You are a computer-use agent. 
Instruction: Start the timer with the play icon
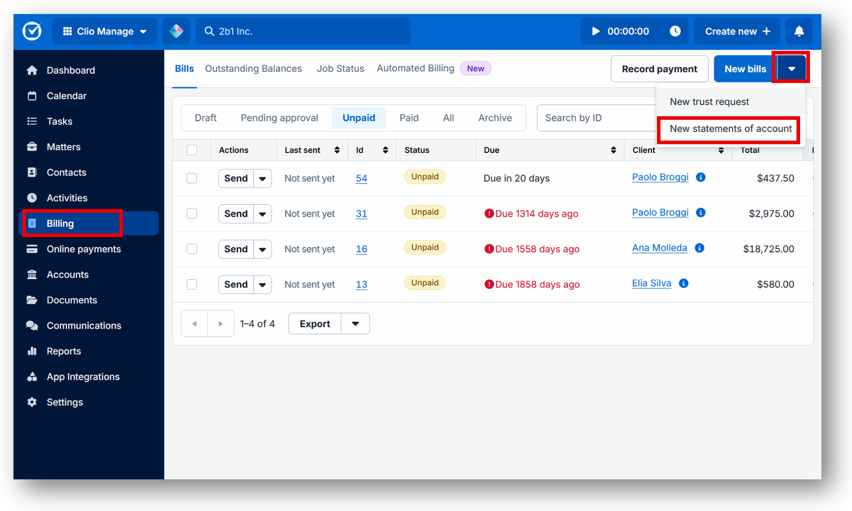click(595, 31)
